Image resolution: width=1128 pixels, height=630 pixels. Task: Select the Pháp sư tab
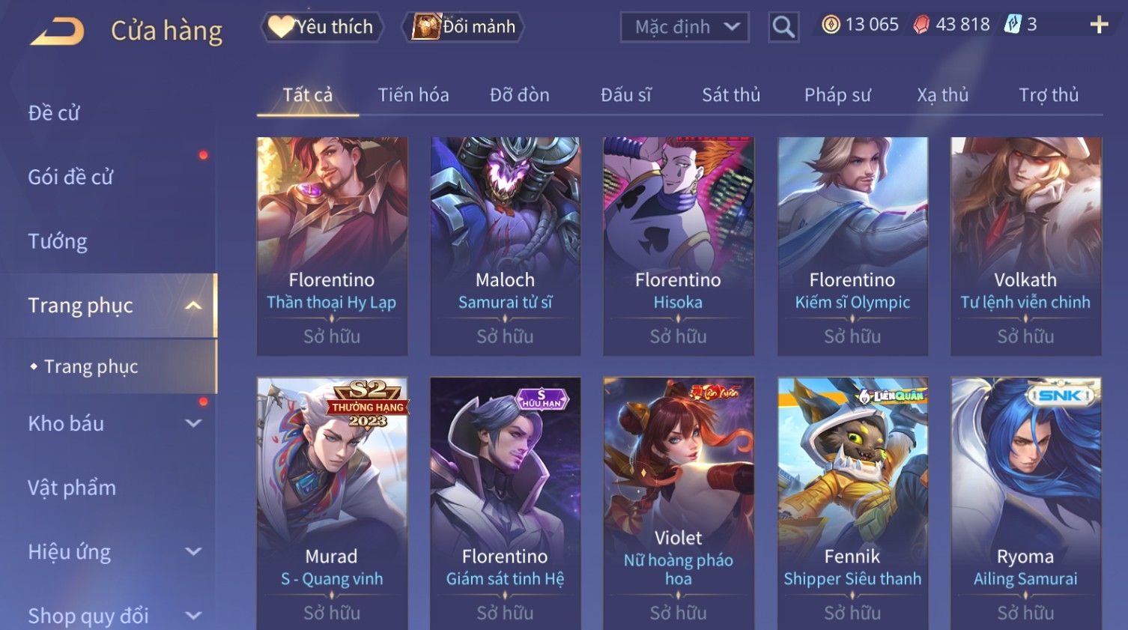click(837, 95)
